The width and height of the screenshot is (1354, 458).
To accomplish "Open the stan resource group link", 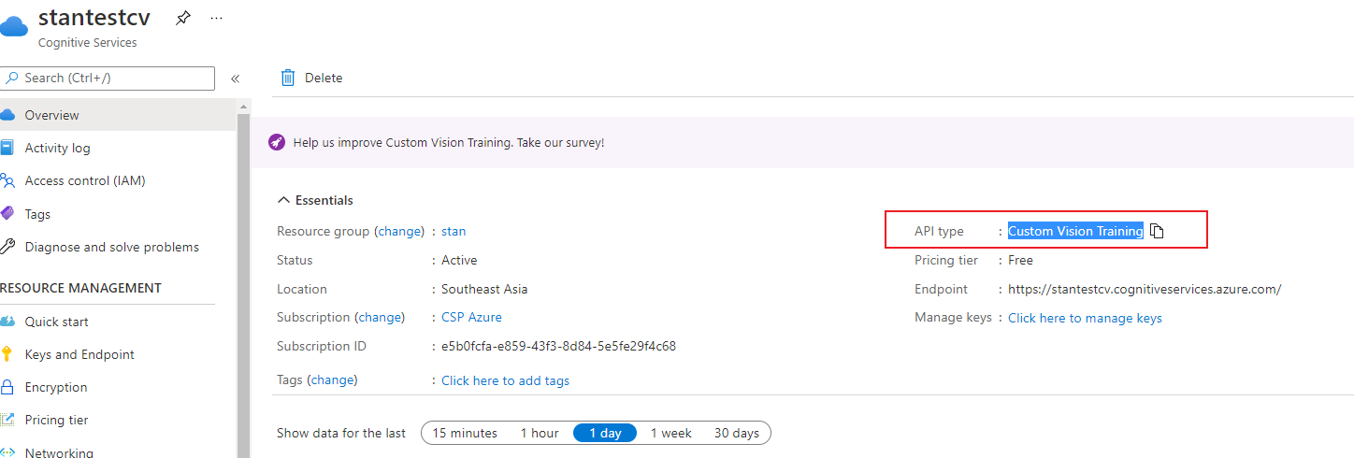I will click(x=454, y=231).
